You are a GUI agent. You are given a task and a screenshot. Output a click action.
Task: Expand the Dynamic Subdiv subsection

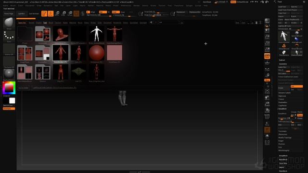(284, 93)
